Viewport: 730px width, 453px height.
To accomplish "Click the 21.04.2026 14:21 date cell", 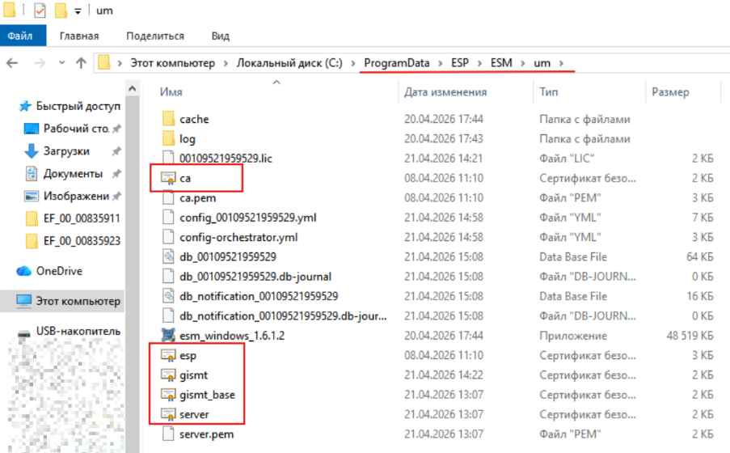I will coord(444,159).
